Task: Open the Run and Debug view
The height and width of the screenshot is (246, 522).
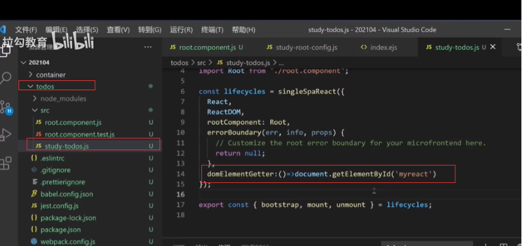Action: (x=6, y=135)
